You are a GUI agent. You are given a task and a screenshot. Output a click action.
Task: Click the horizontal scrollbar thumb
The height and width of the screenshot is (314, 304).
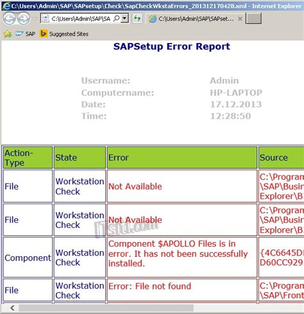pos(106,308)
